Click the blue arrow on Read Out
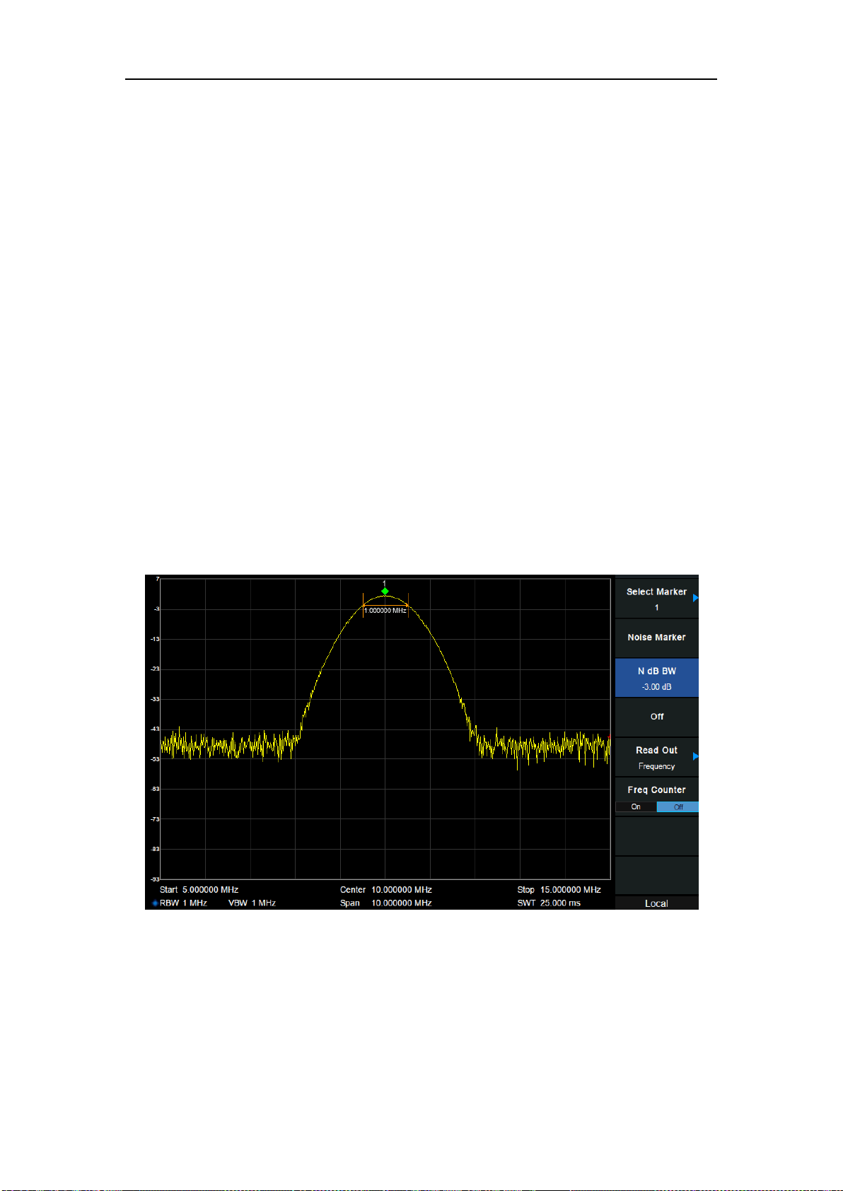Image resolution: width=843 pixels, height=1191 pixels. pos(695,756)
